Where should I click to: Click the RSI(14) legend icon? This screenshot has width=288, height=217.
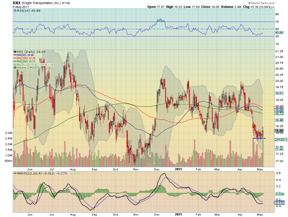click(x=15, y=11)
